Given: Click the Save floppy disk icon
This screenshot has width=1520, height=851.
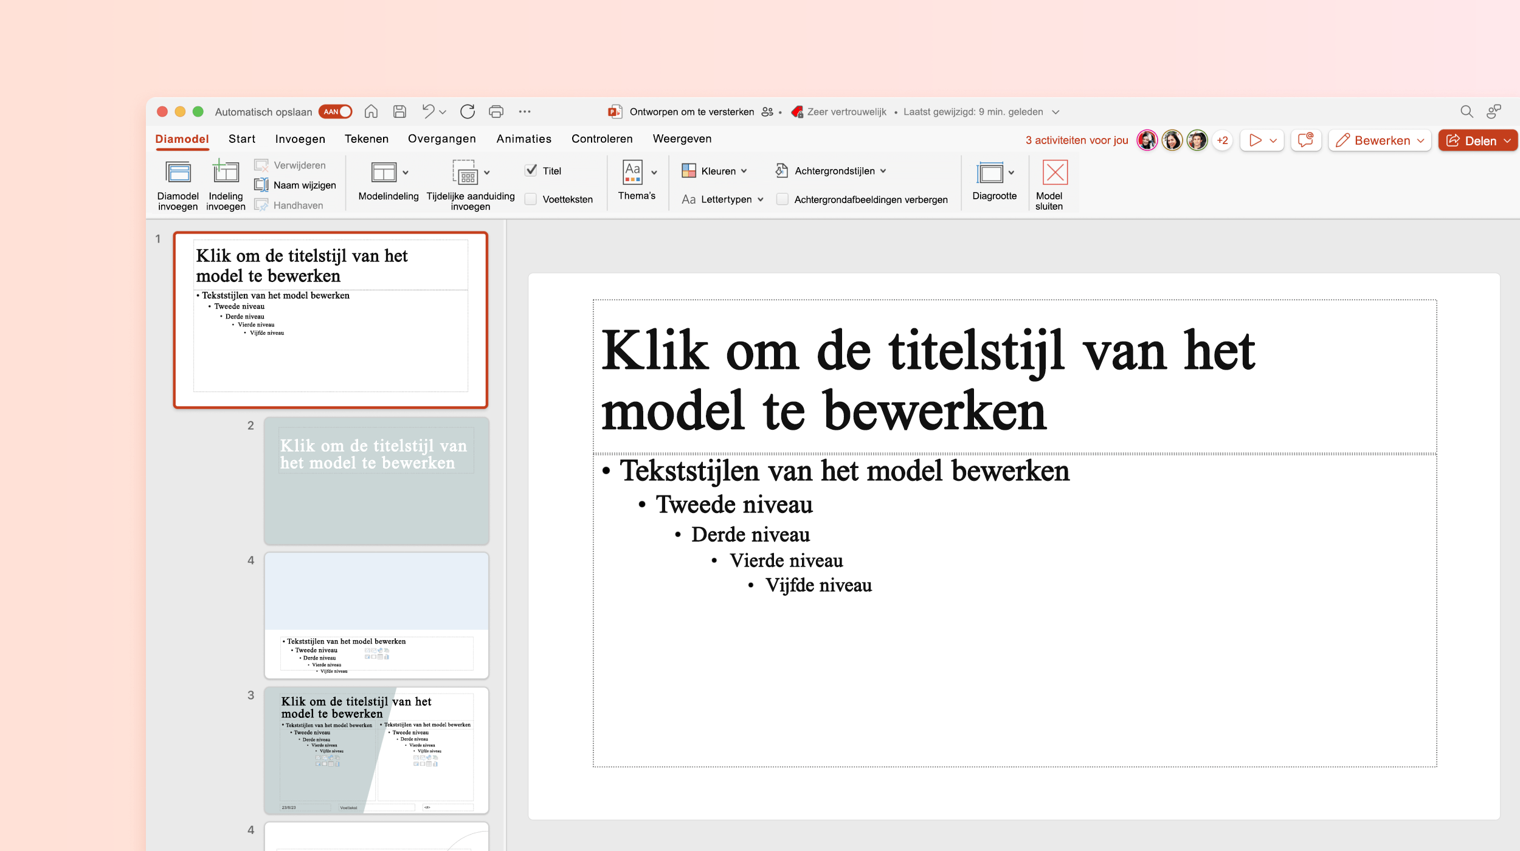Looking at the screenshot, I should pyautogui.click(x=399, y=111).
